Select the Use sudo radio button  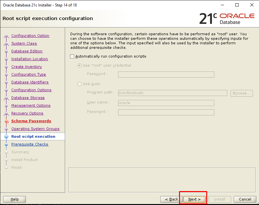[x=79, y=84]
